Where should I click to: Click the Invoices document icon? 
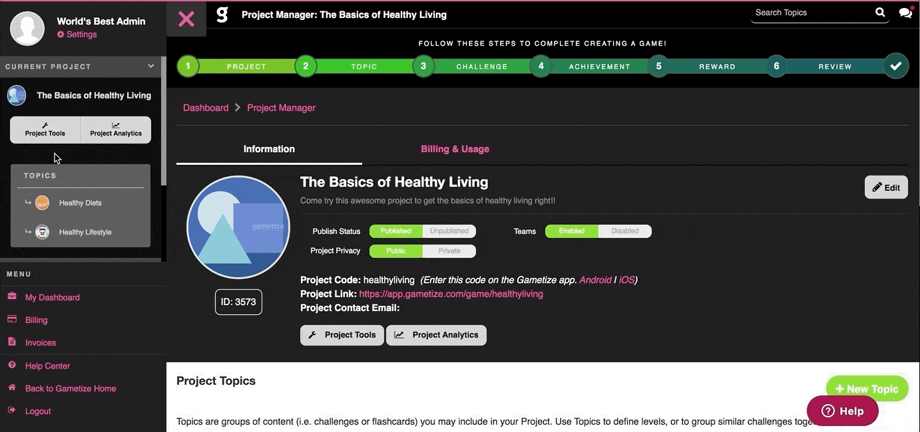11,342
